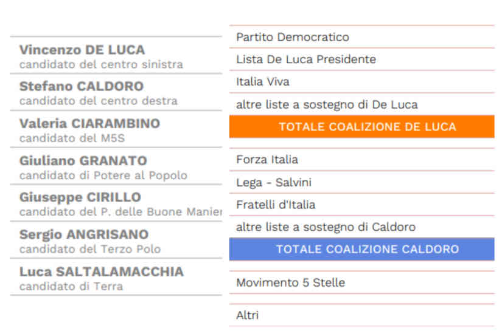This screenshot has height=334, width=502.
Task: Open Giuliano GRANATO candidate entry
Action: point(116,166)
